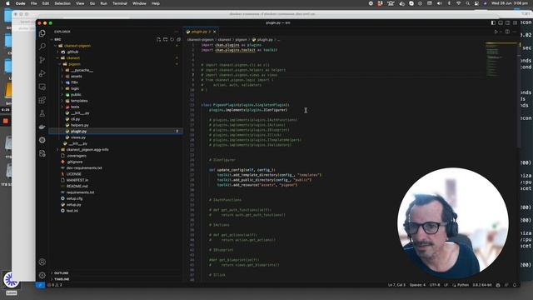Viewport: 533px width, 300px height.
Task: Toggle the primary side bar layout button
Action: pos(493,22)
